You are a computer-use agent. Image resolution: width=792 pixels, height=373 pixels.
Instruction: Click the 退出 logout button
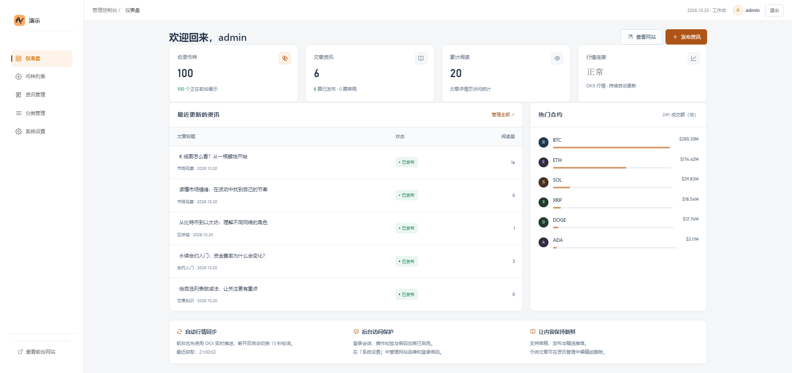774,10
